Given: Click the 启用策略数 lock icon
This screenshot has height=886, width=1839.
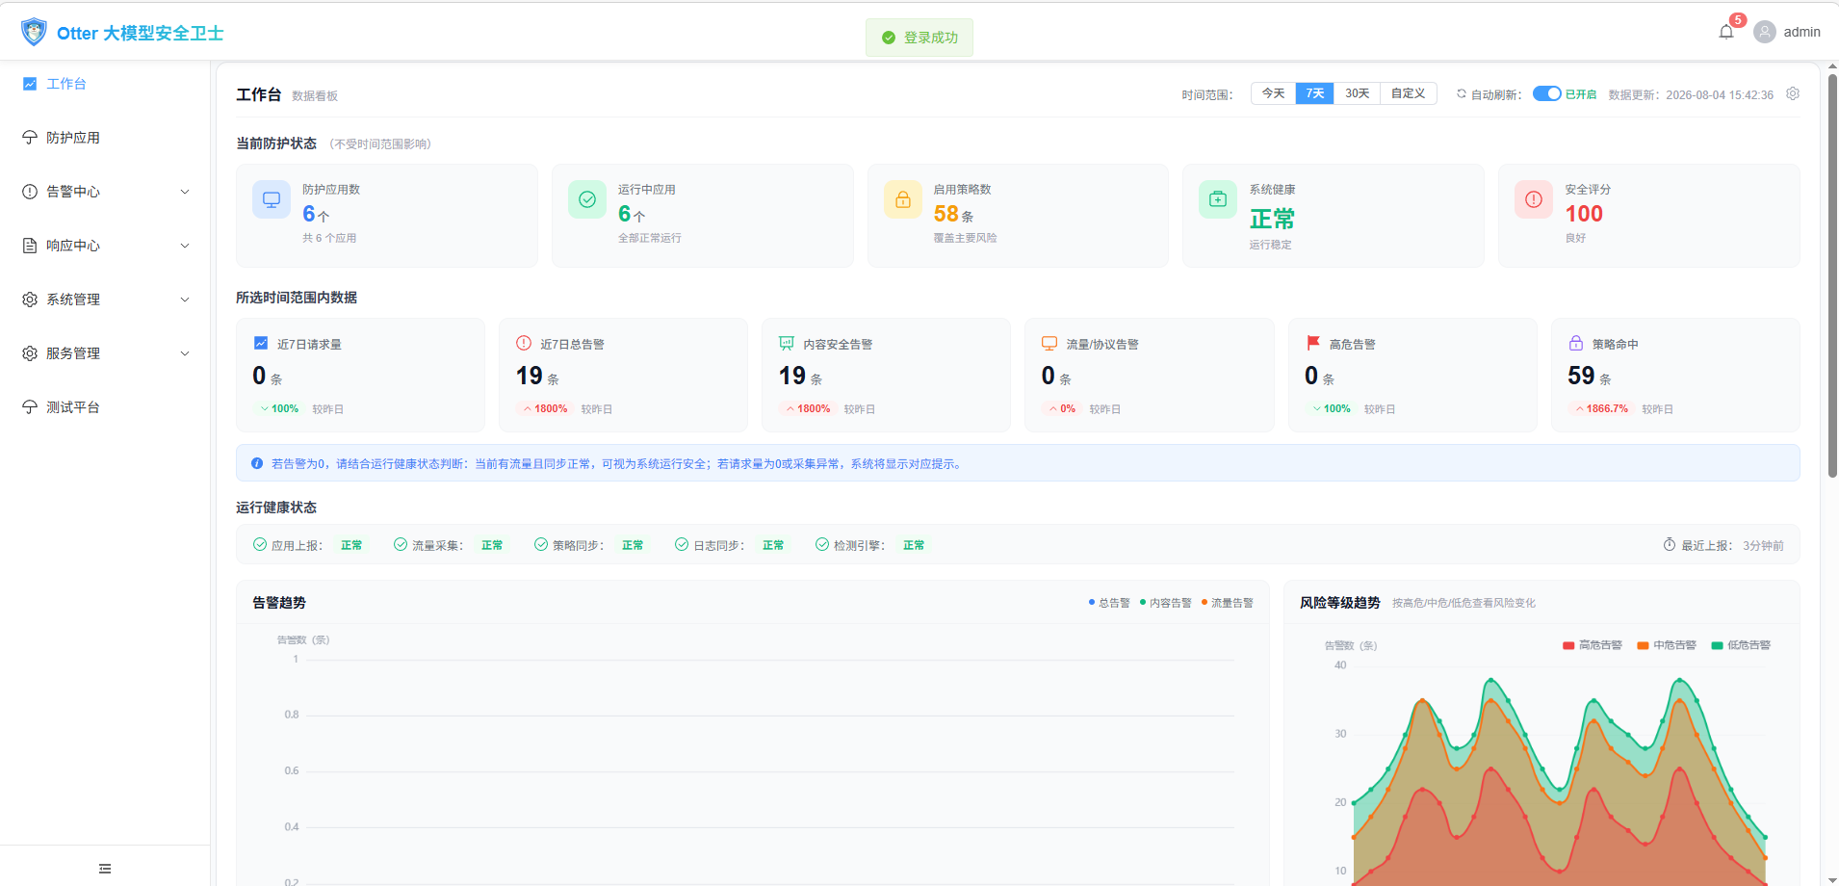Looking at the screenshot, I should (x=903, y=199).
